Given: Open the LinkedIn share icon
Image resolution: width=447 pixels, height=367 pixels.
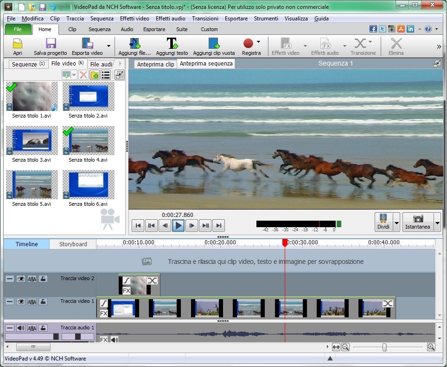Looking at the screenshot, I should 410,29.
